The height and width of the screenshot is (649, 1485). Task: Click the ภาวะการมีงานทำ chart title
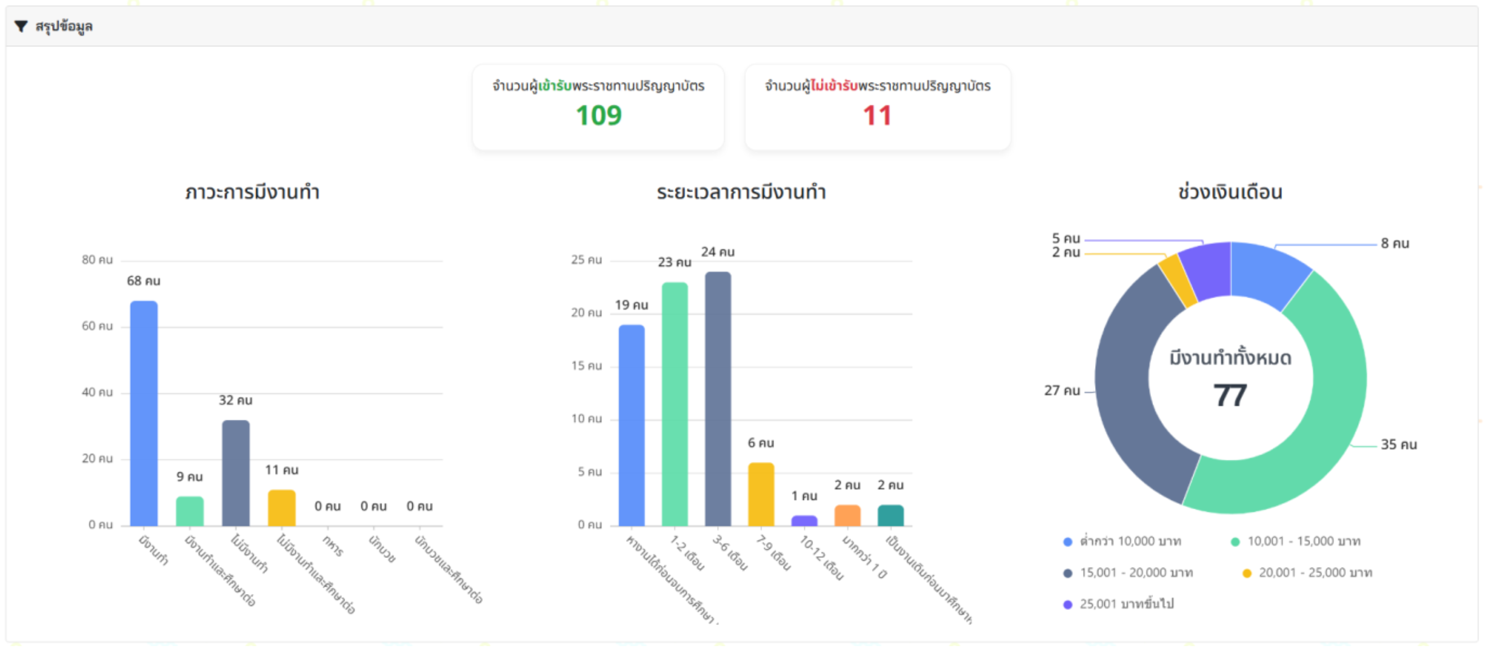coord(252,192)
